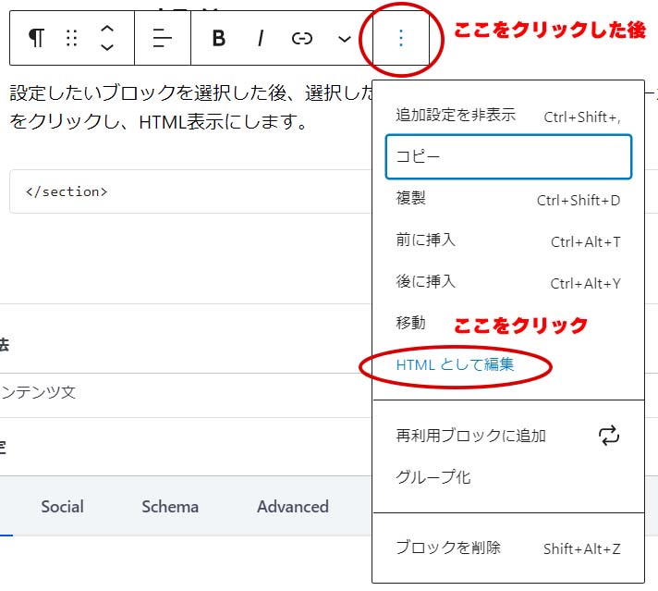658x591 pixels.
Task: Open the text alignment control
Action: click(163, 38)
